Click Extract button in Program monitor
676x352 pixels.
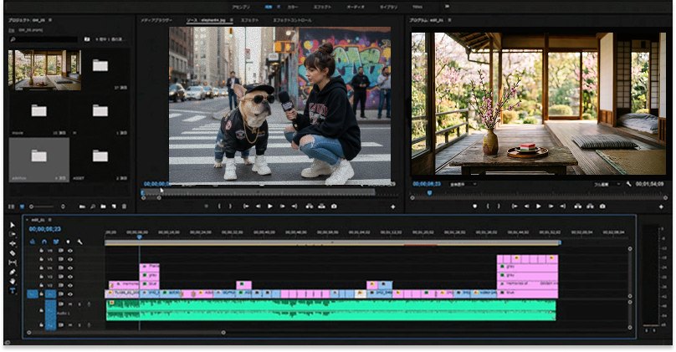click(590, 207)
